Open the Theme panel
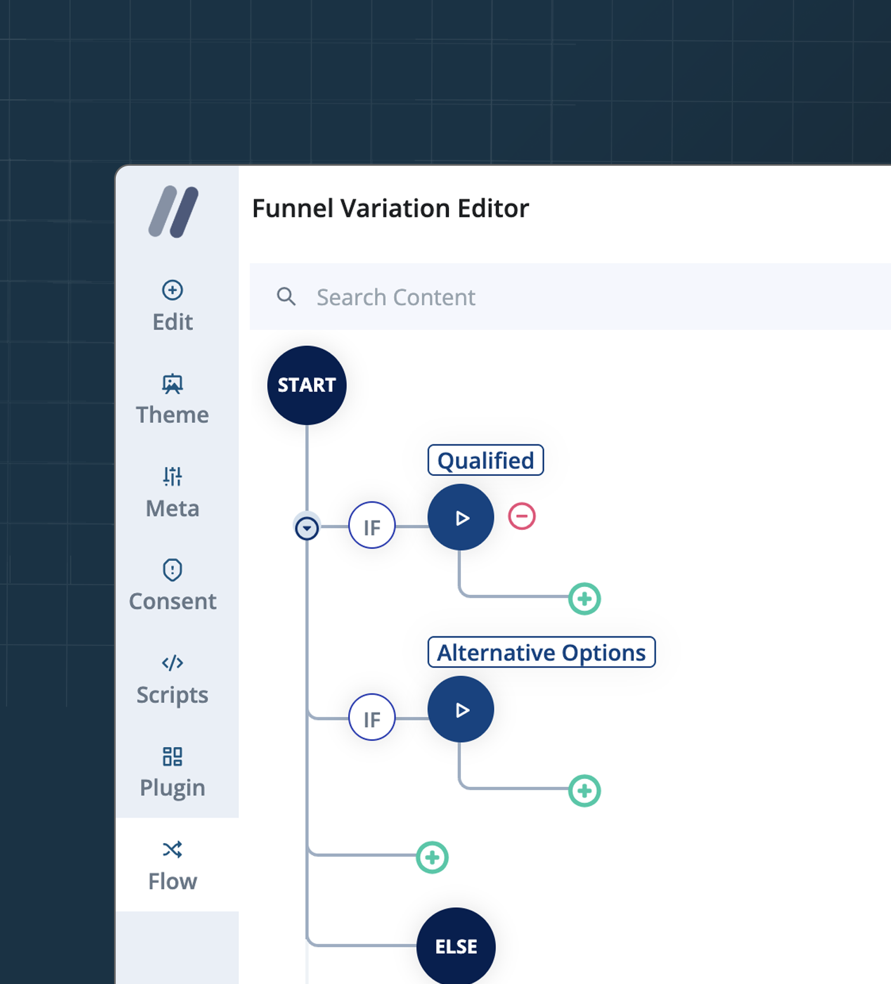The height and width of the screenshot is (984, 891). pos(172,399)
